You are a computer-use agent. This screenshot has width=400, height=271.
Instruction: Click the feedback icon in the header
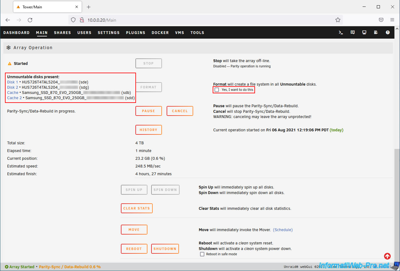pyautogui.click(x=353, y=32)
